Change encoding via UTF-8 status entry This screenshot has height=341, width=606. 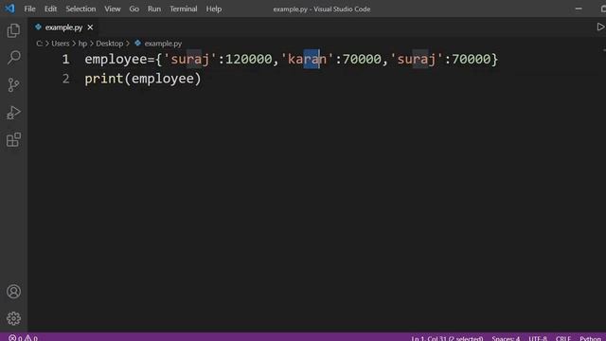point(538,338)
